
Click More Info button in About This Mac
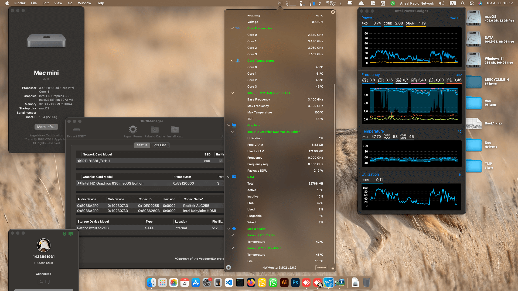pos(46,127)
